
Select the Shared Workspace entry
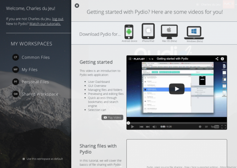pyautogui.click(x=40, y=94)
